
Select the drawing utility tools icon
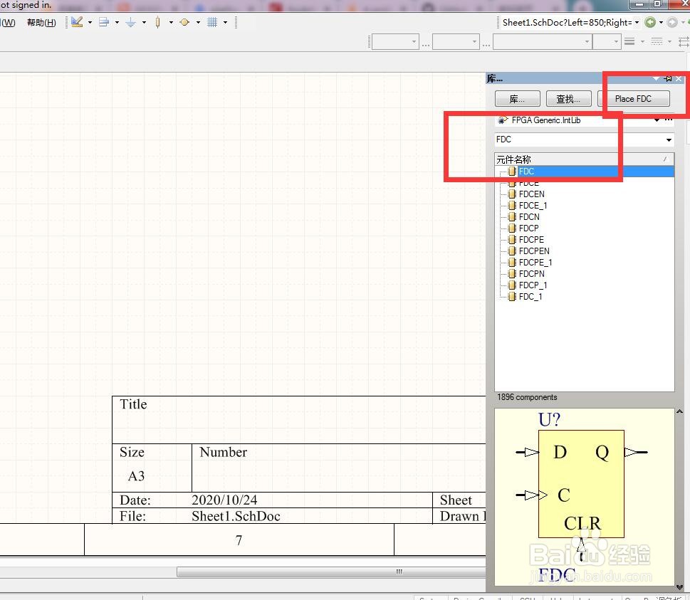click(x=77, y=22)
